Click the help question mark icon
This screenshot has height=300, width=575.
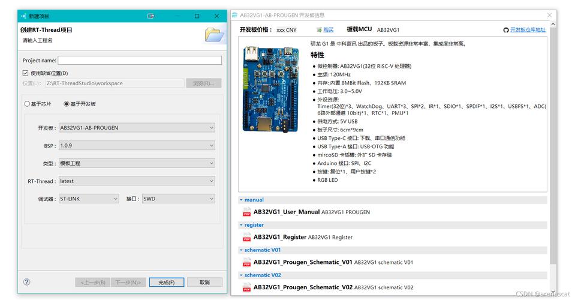coord(27,281)
